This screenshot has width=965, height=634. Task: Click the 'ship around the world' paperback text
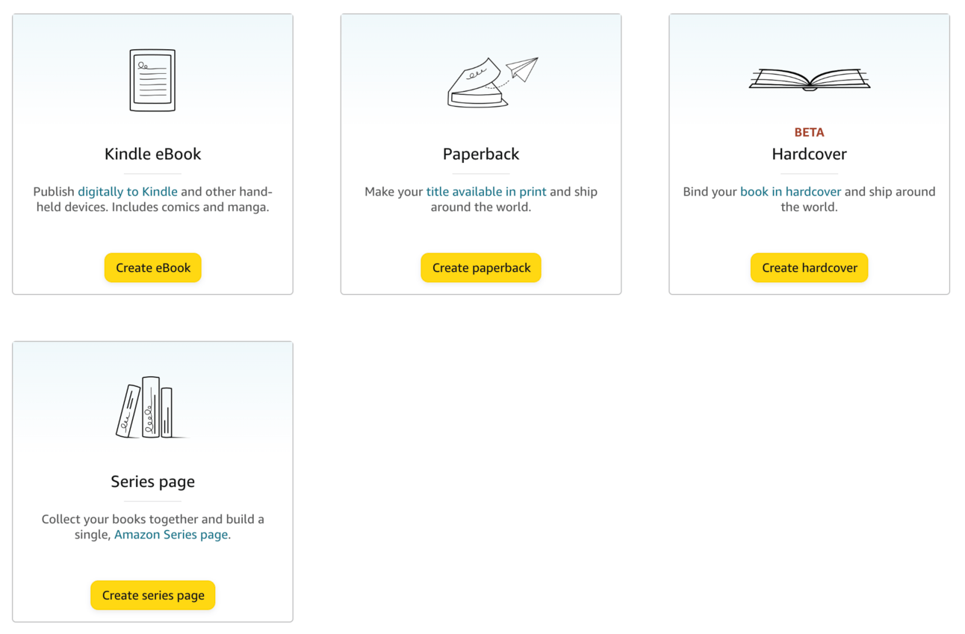pyautogui.click(x=480, y=208)
